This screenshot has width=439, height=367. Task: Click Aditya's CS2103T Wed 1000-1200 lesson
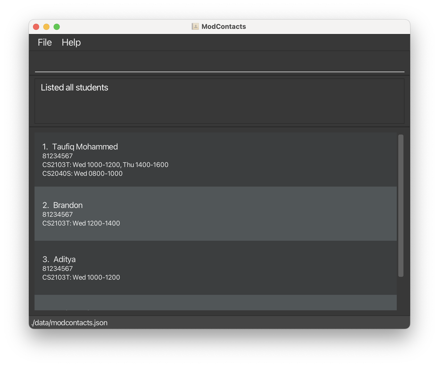81,277
